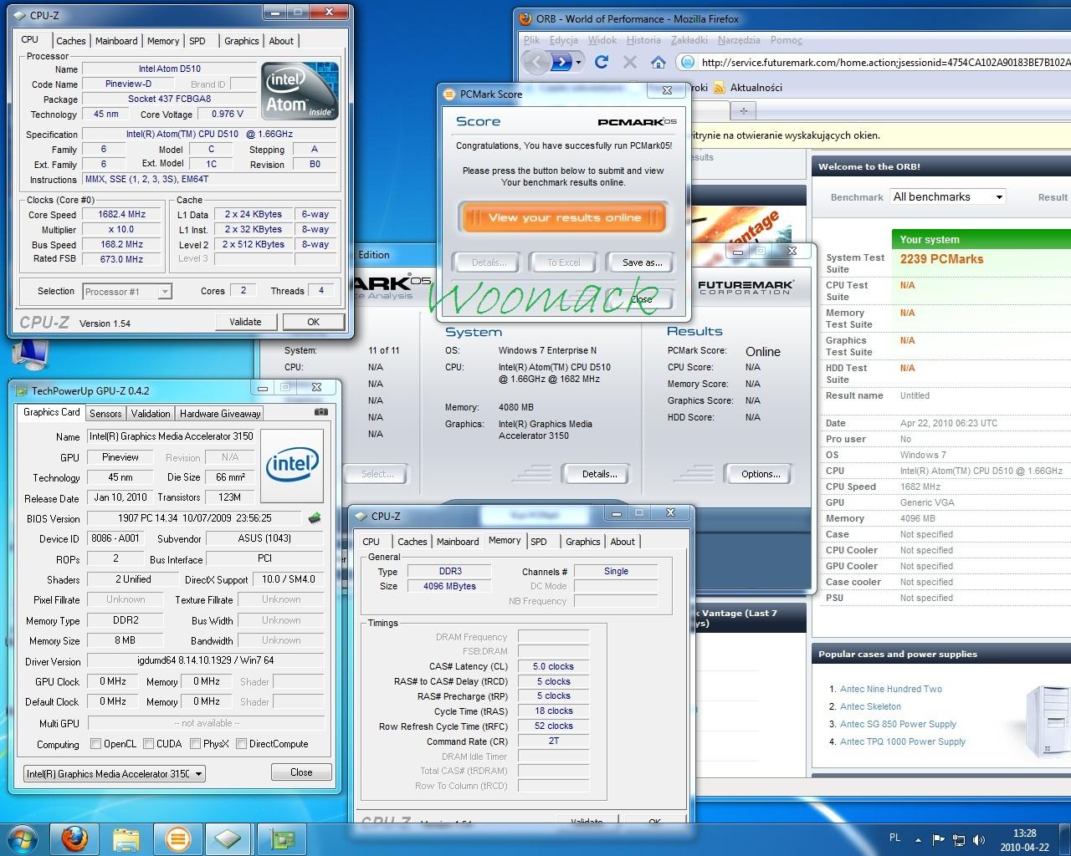
Task: Click the action center flag tray icon
Action: [x=938, y=840]
